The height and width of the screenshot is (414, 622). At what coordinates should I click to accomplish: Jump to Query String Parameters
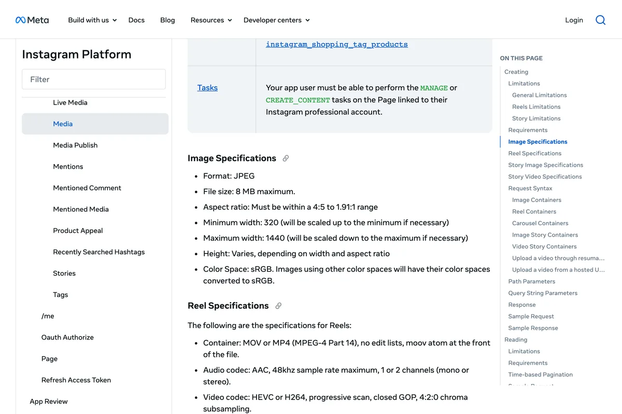(x=543, y=293)
